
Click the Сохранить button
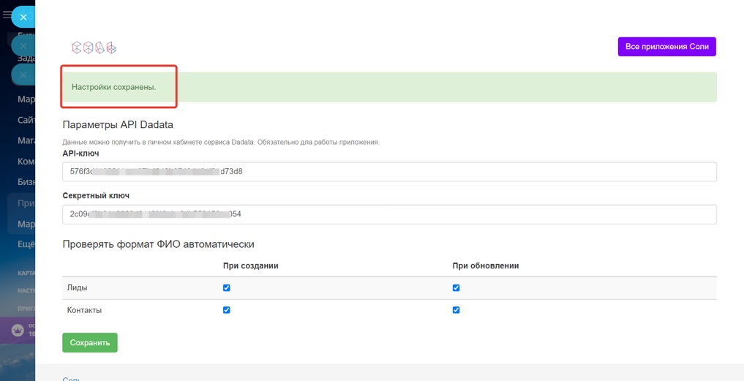90,342
